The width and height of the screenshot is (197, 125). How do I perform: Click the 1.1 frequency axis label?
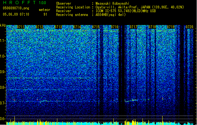[x=3, y=41]
